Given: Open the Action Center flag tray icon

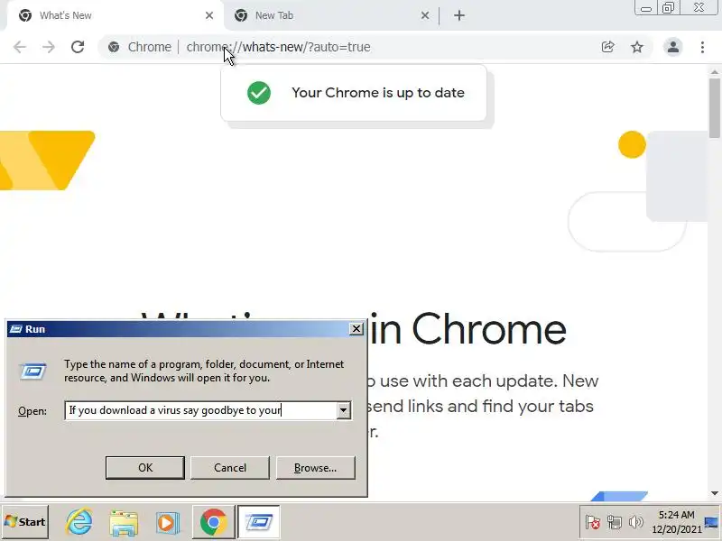Looking at the screenshot, I should point(593,522).
